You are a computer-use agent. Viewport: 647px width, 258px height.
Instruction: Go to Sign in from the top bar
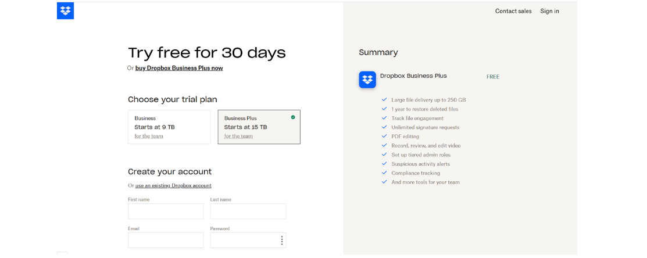pyautogui.click(x=549, y=11)
